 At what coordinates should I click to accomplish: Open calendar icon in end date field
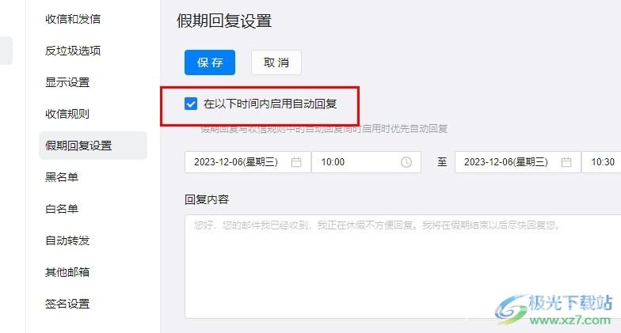[566, 162]
